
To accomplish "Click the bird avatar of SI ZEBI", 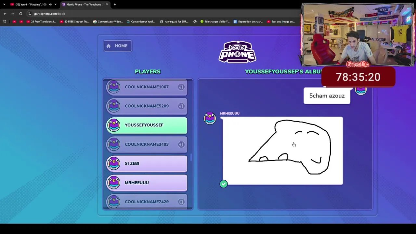I will [x=114, y=163].
